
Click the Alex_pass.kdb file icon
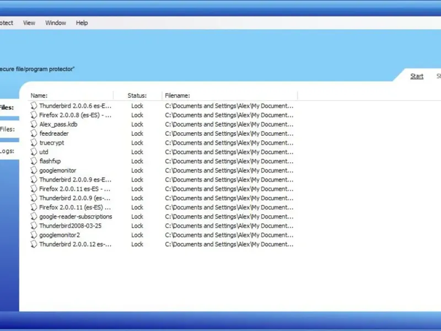click(x=34, y=124)
